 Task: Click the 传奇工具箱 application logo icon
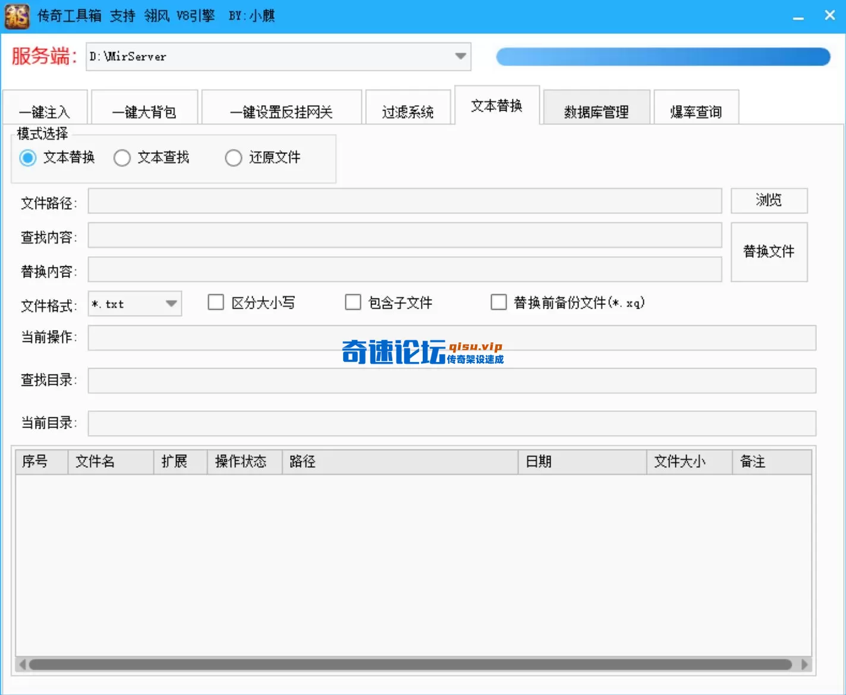point(17,16)
